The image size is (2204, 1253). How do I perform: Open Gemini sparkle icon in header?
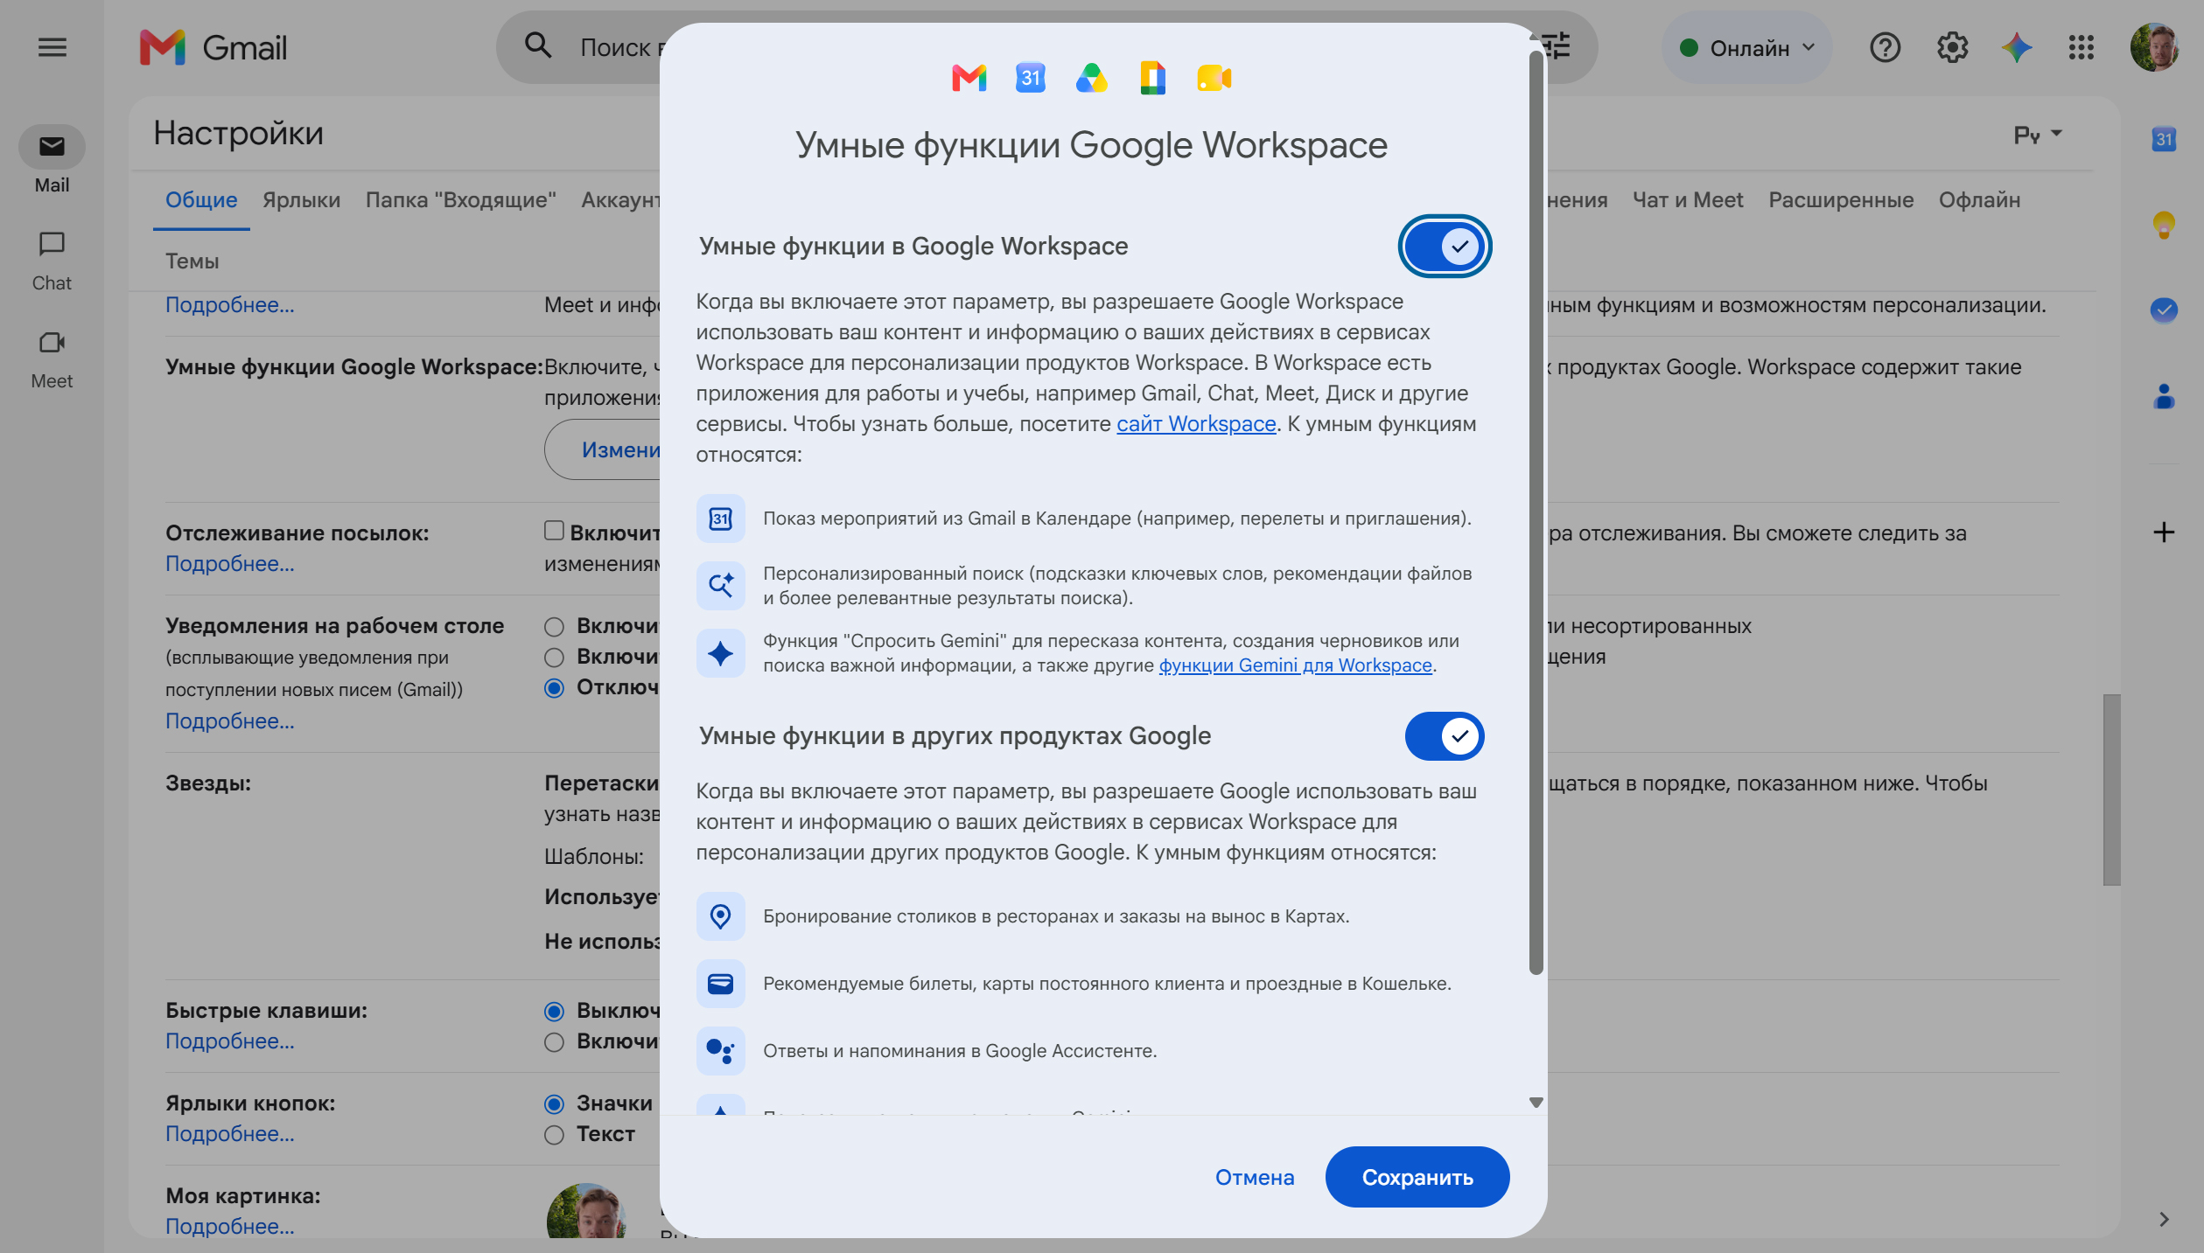2016,47
